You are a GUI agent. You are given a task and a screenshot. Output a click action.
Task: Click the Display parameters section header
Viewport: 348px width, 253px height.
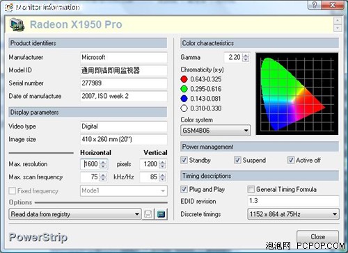click(x=88, y=113)
